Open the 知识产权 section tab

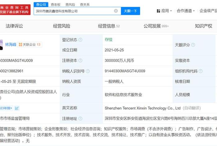coord(203,26)
